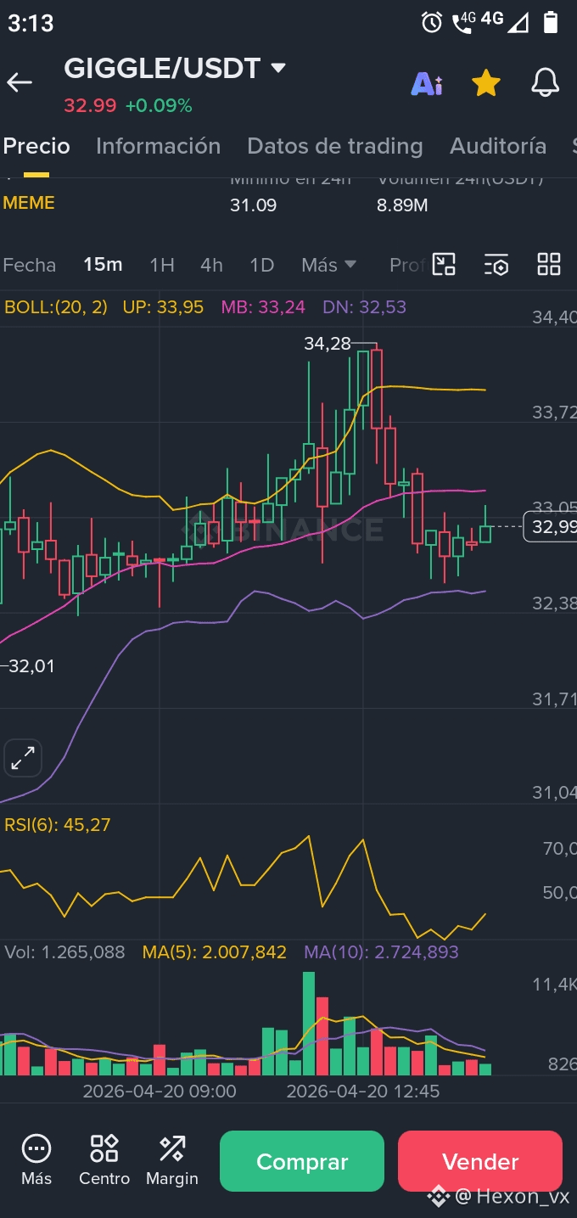Image resolution: width=577 pixels, height=1218 pixels.
Task: Tap the 2026-04-20 09:00 time label
Action: (x=160, y=1092)
